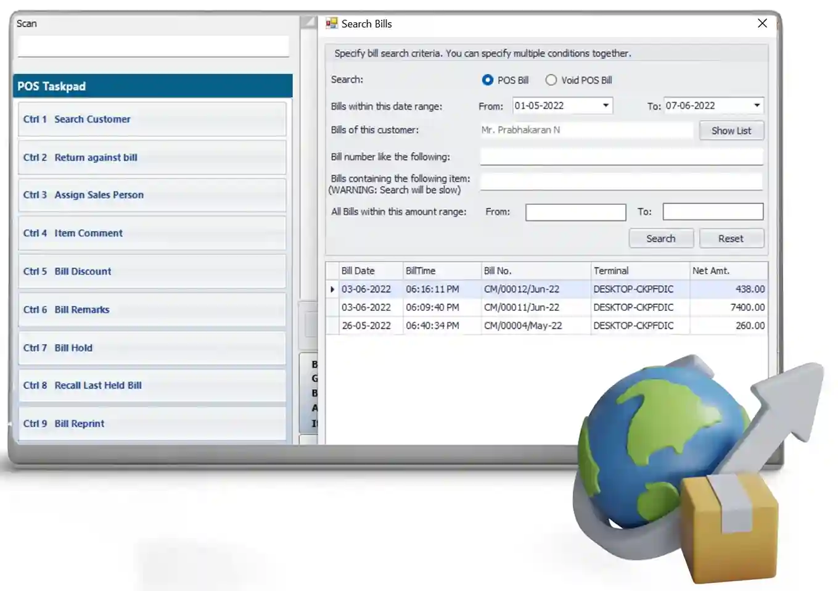Select Bill Discount taskpad item

pos(152,271)
